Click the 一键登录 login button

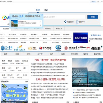point(93,2)
